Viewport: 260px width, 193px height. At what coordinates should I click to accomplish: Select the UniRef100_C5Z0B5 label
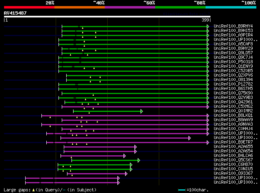coord(233,71)
